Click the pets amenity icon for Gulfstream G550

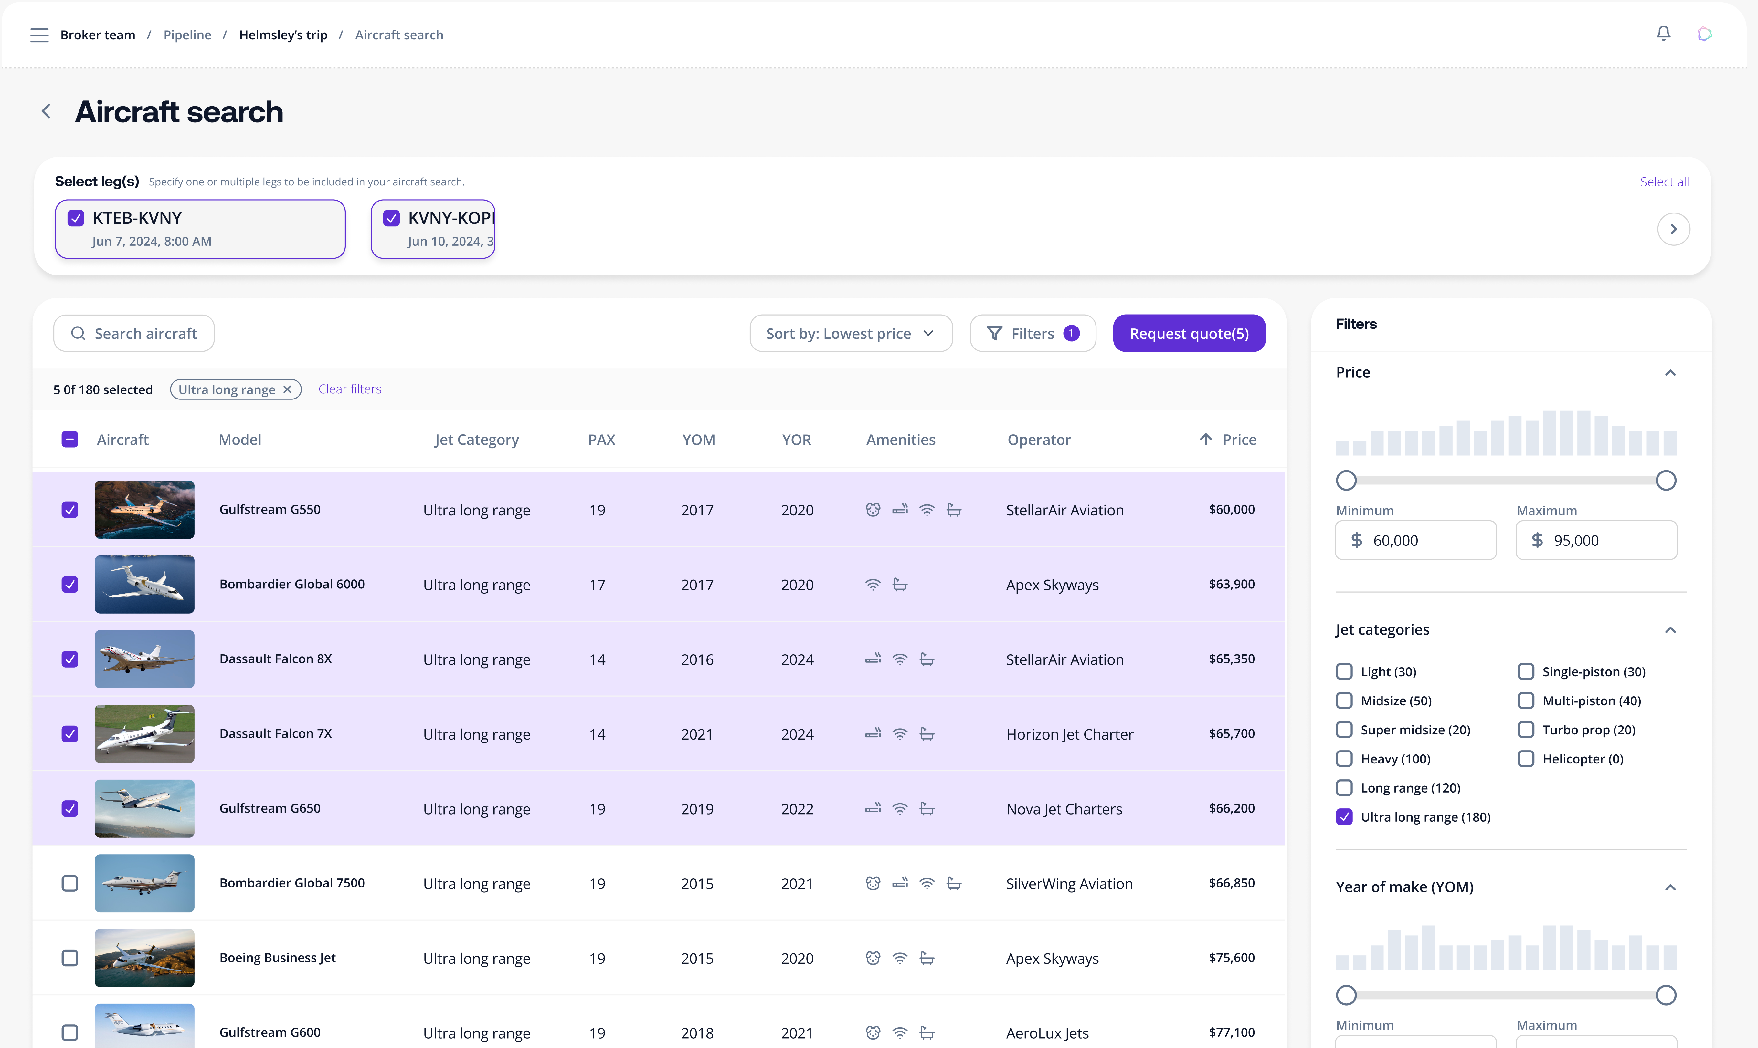(874, 510)
